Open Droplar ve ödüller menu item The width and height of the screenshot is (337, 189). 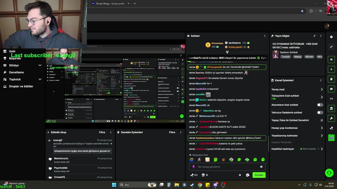21,86
